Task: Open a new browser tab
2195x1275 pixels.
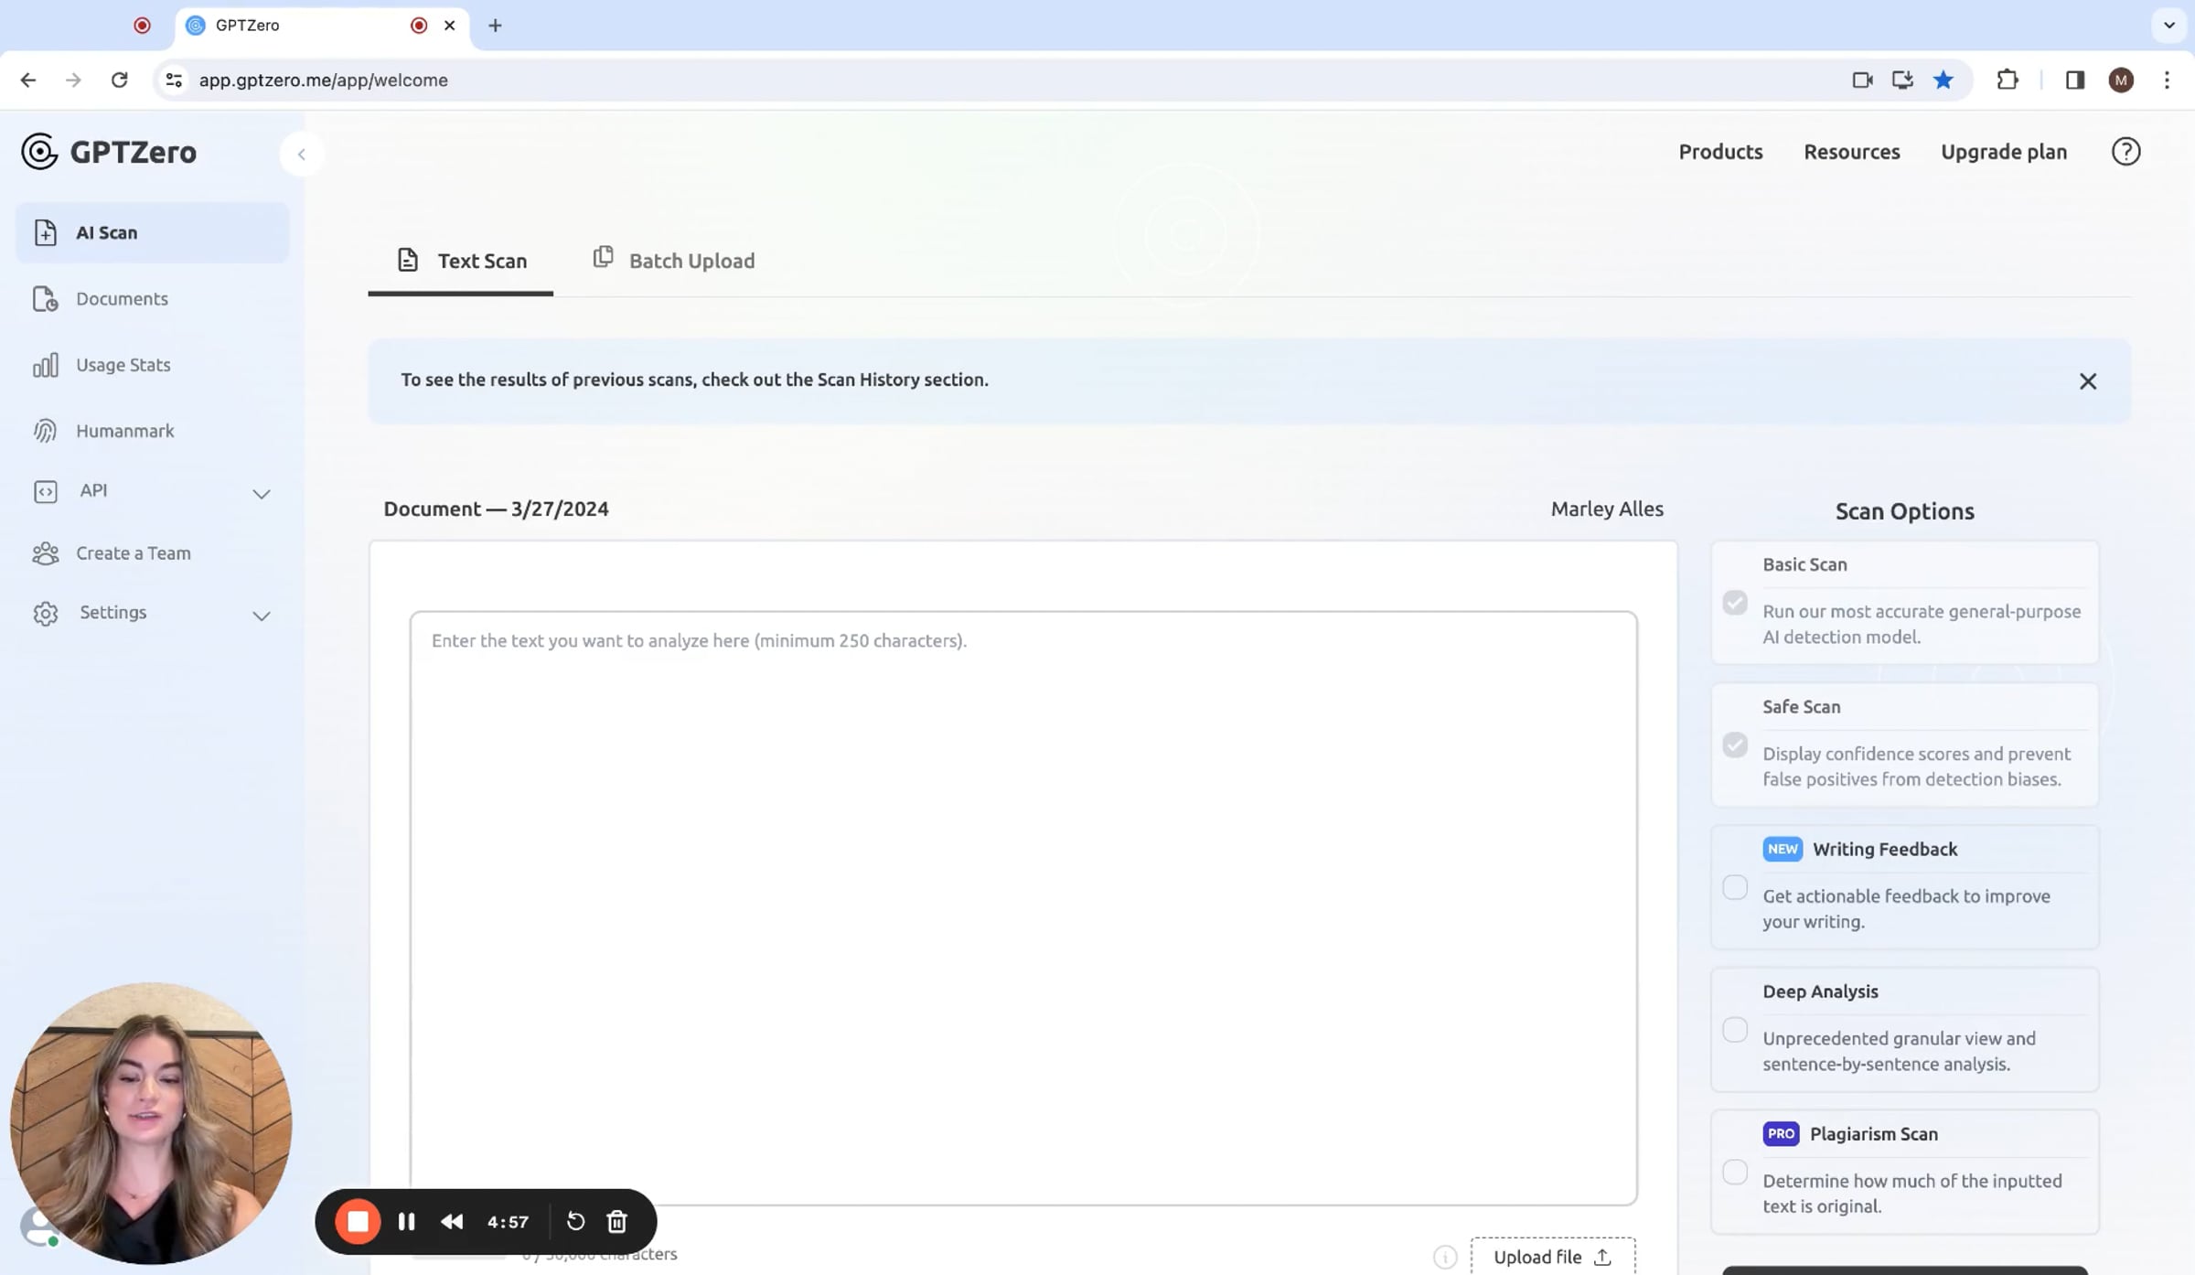Action: 495,26
